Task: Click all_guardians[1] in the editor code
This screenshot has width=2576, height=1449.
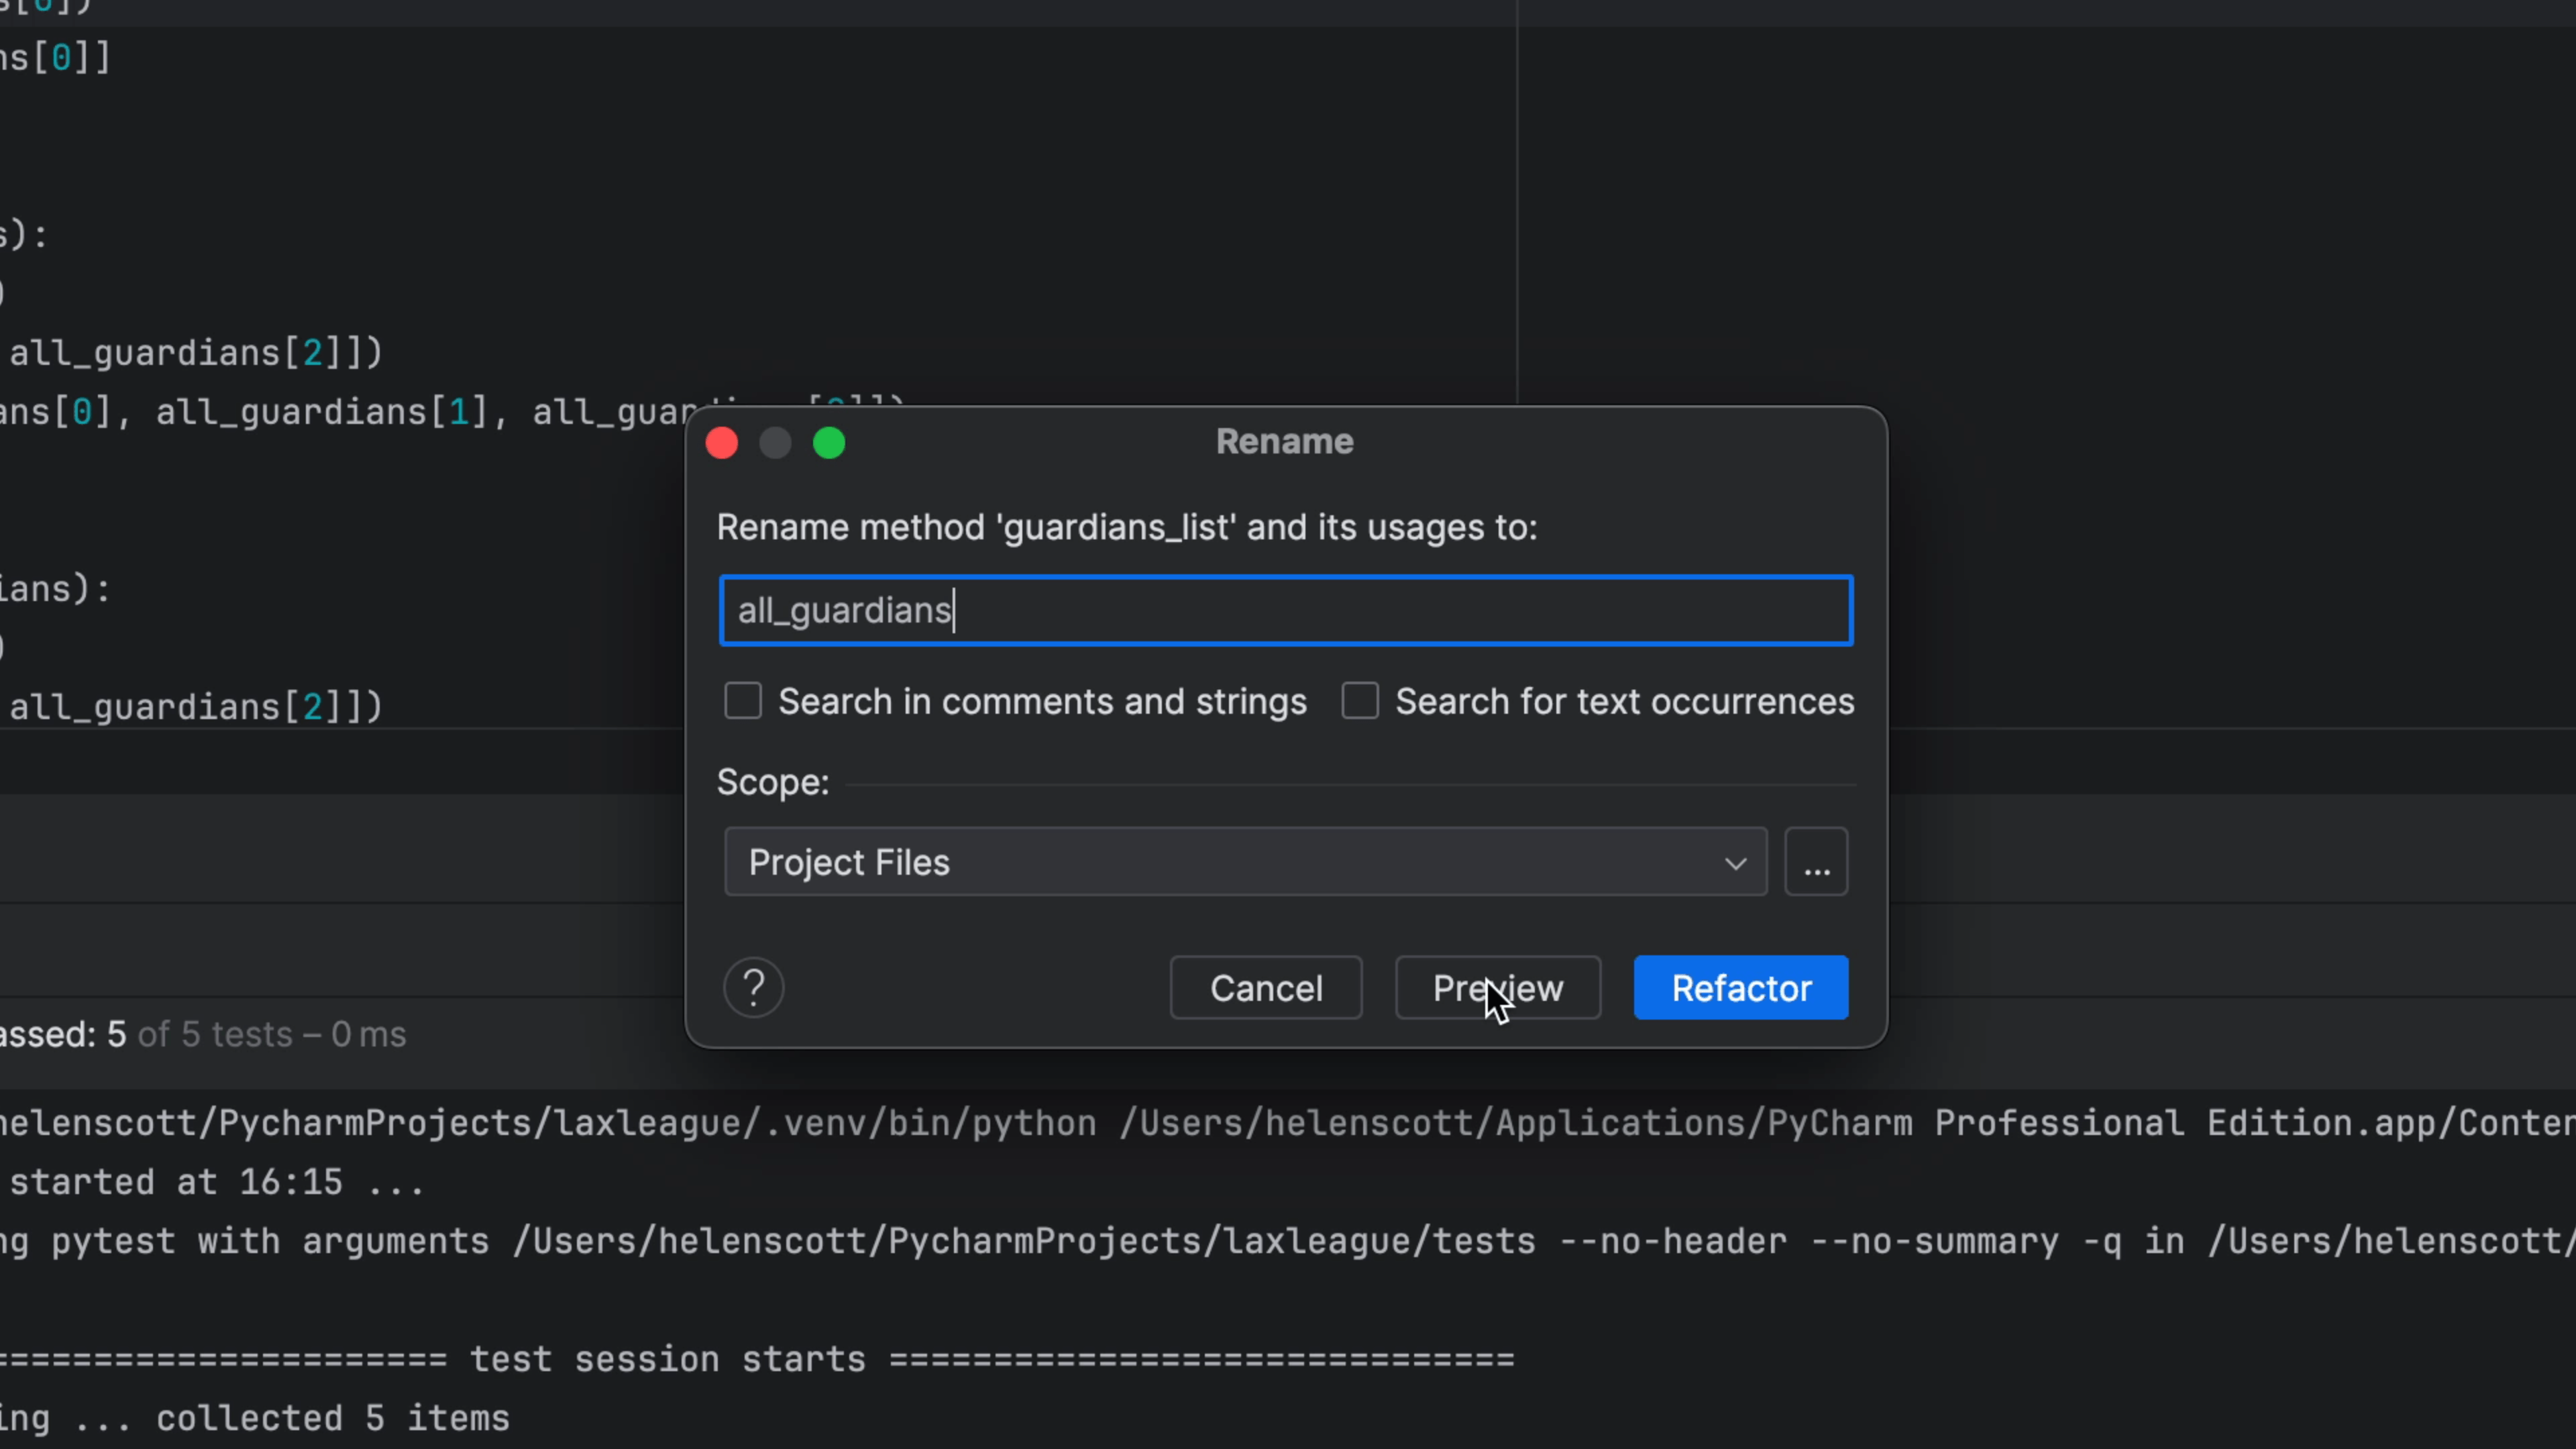Action: 320,412
